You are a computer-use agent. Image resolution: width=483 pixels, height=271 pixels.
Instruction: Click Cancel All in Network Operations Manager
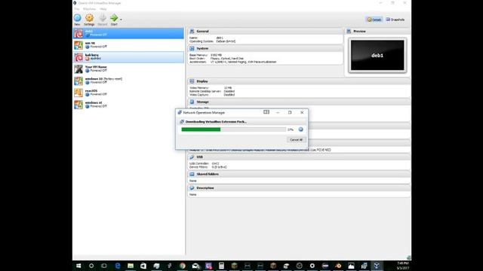pos(296,140)
